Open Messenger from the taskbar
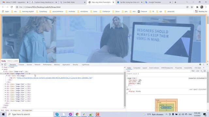Viewport: 209px width, 117px height. point(71,114)
